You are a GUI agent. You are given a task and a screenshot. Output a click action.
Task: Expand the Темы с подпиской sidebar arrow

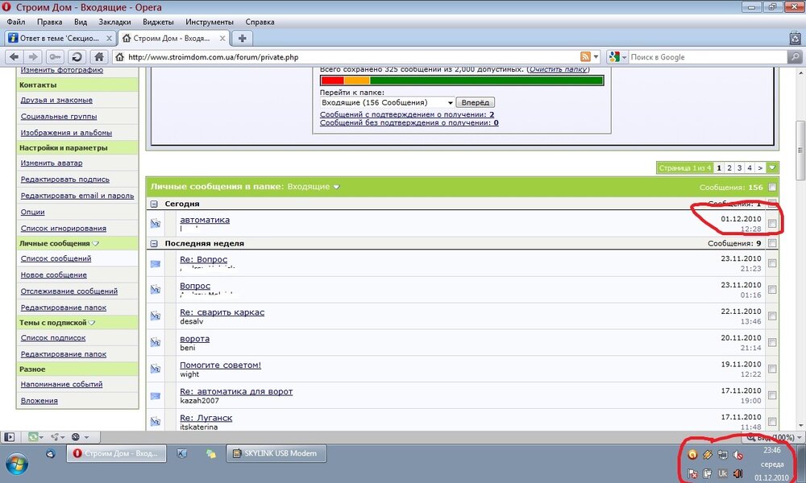pos(92,323)
